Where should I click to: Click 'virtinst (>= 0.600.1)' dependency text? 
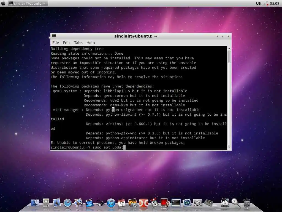pos(129,124)
